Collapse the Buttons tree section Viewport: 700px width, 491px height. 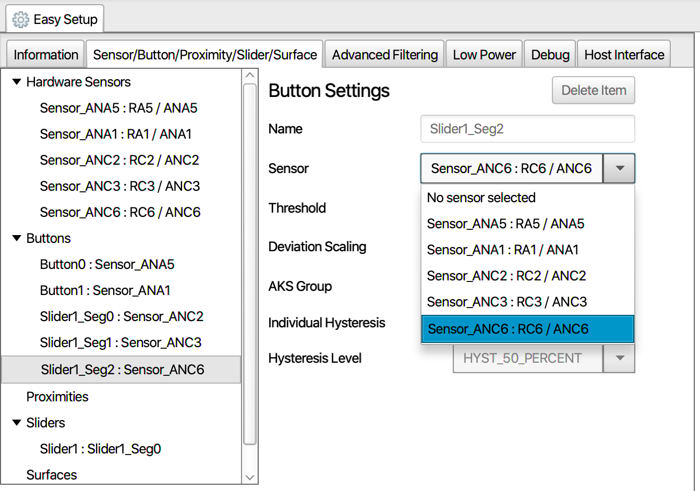[x=16, y=238]
